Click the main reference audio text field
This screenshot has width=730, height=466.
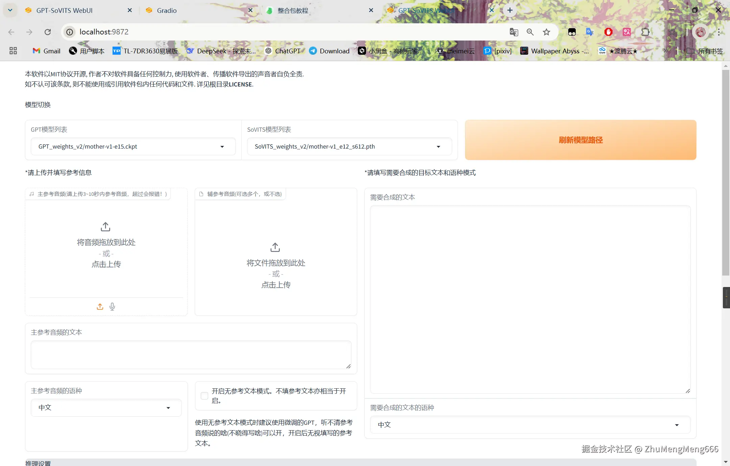click(191, 354)
